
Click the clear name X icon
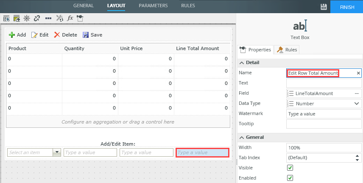pos(358,73)
